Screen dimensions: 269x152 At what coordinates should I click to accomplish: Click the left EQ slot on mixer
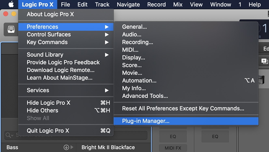pos(173,137)
